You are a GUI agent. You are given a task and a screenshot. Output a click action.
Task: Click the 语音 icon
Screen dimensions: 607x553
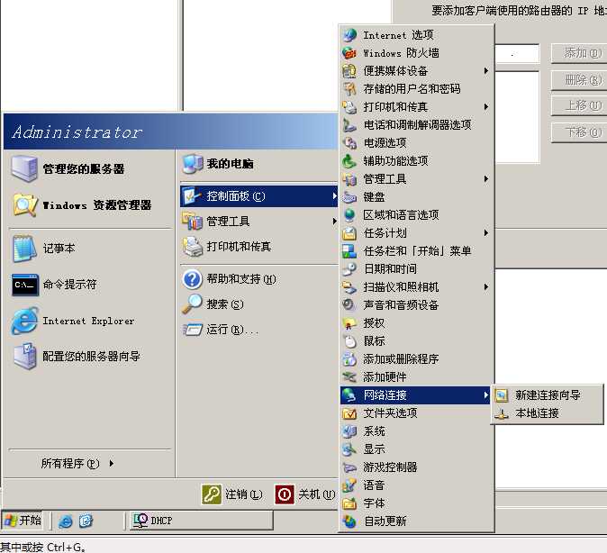coord(349,485)
